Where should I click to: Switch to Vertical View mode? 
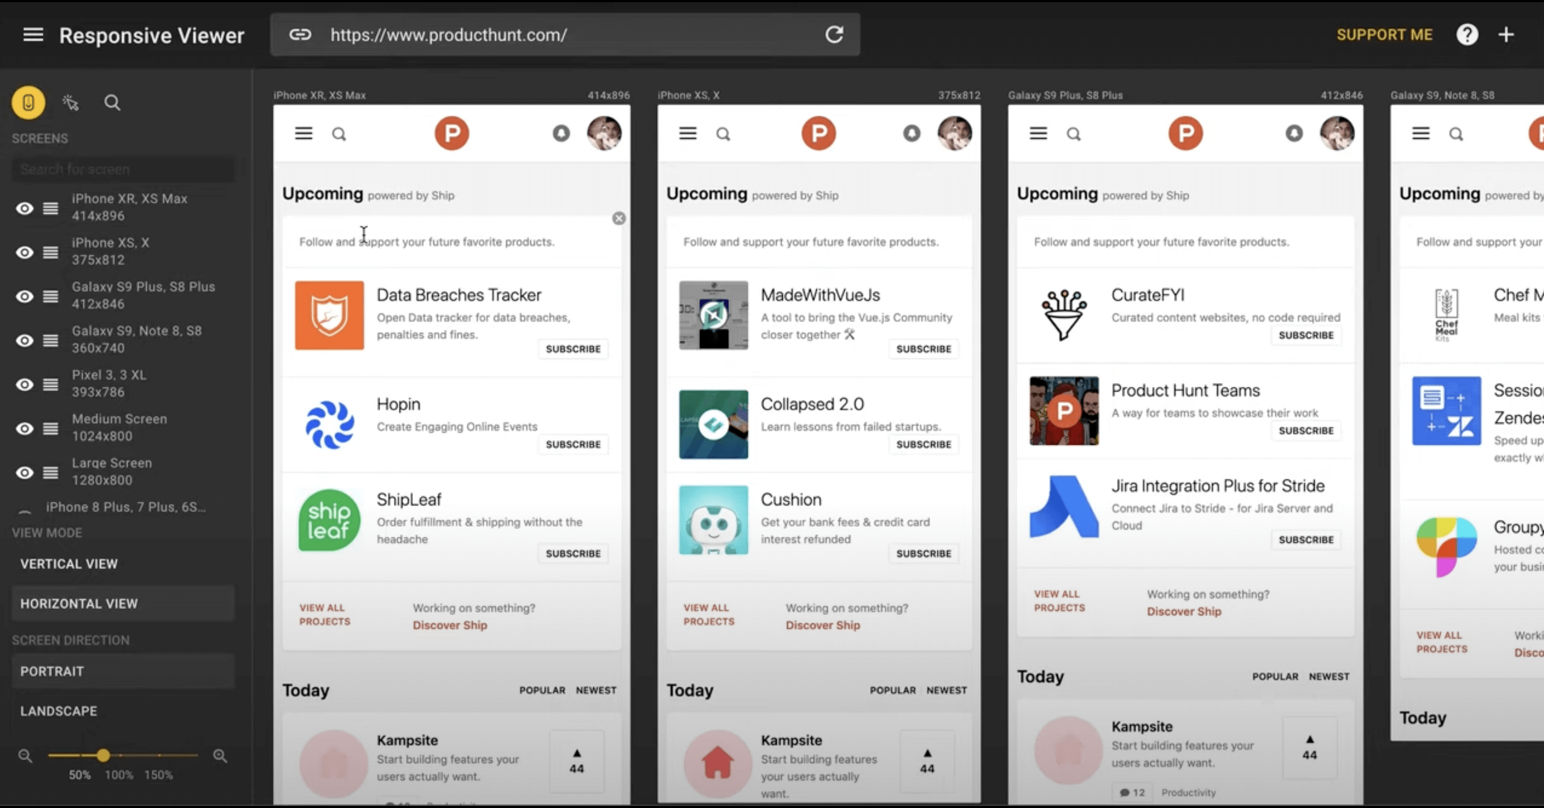pyautogui.click(x=69, y=564)
